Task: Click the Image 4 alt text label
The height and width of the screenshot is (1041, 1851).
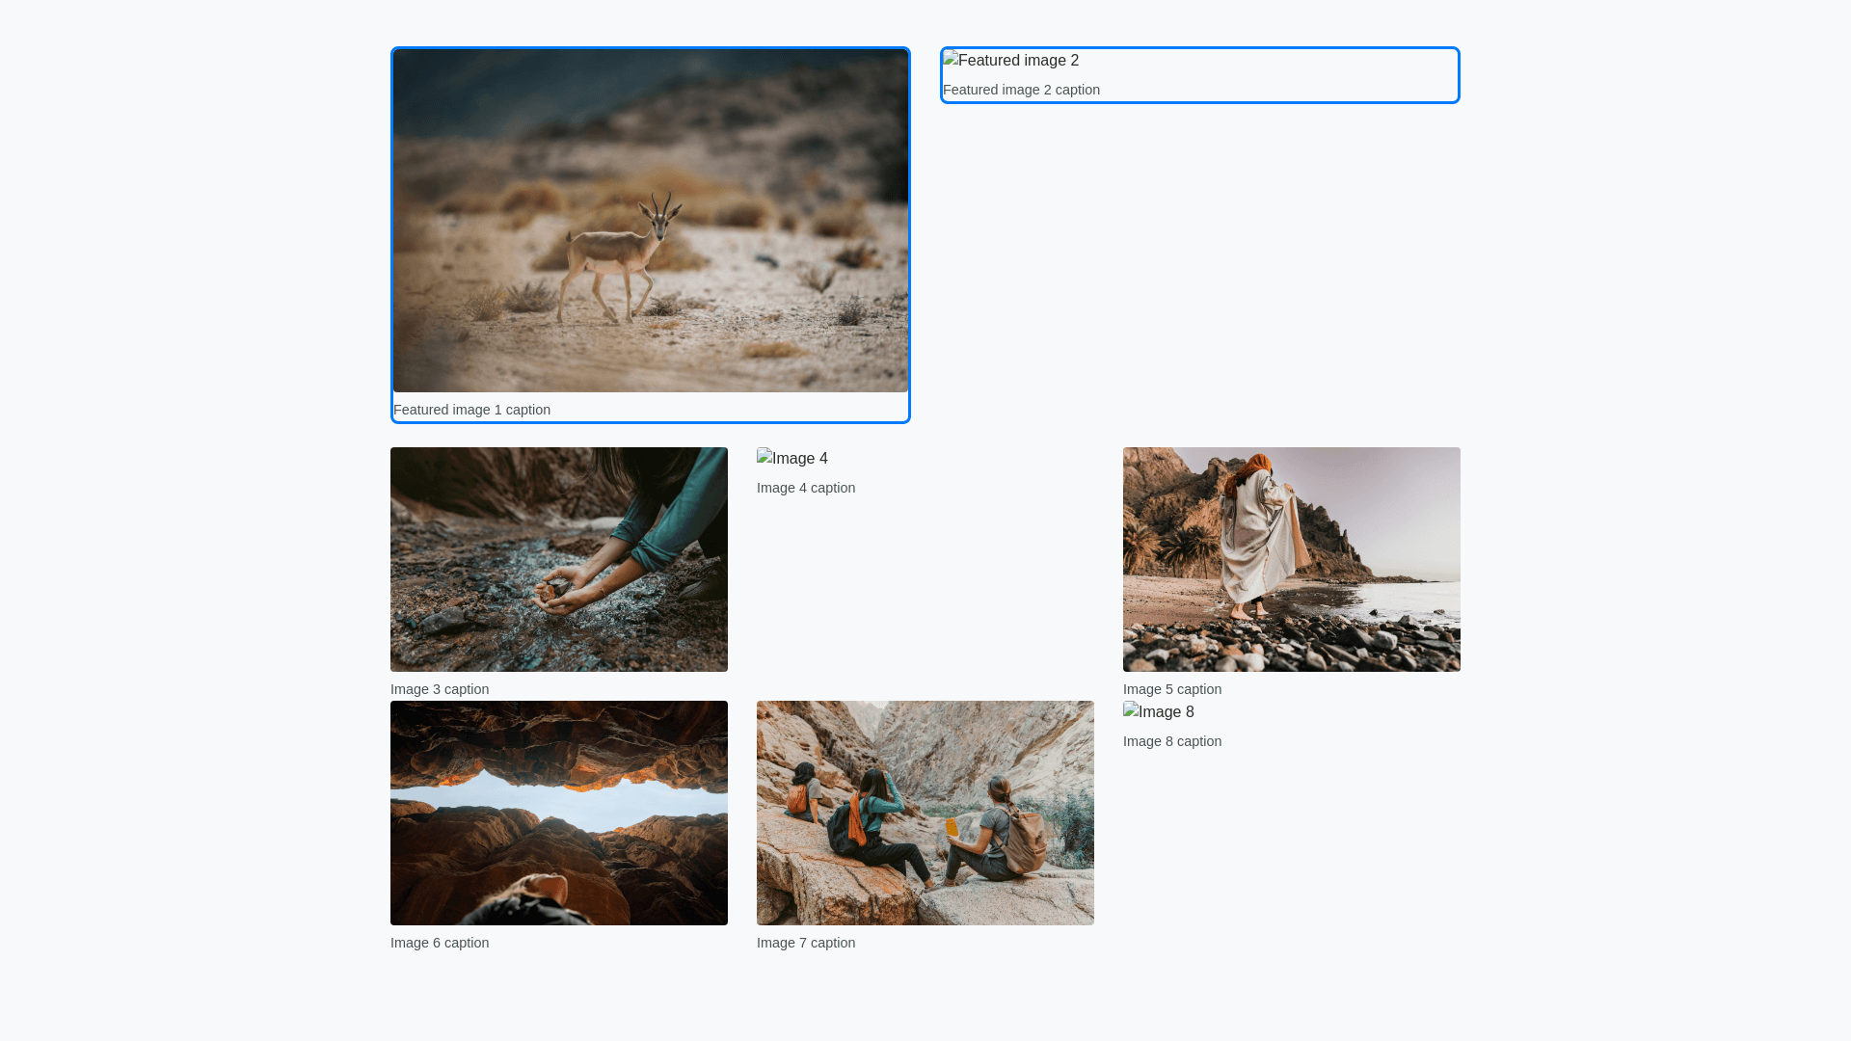Action: click(800, 459)
